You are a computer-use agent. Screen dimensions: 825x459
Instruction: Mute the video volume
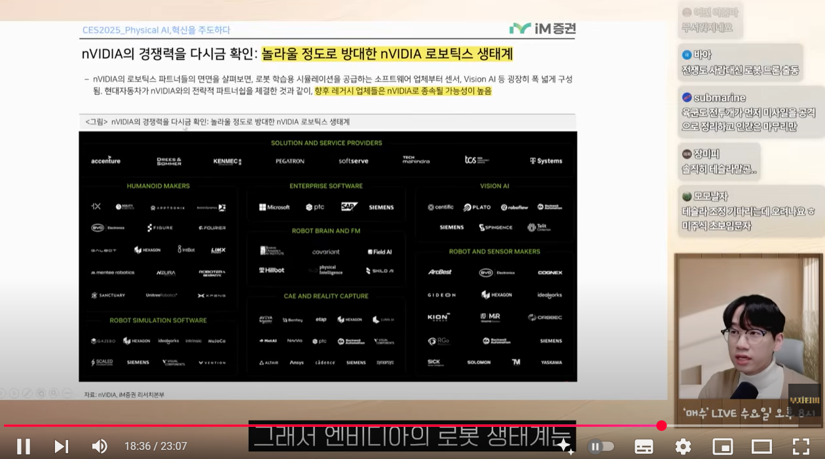pos(99,447)
